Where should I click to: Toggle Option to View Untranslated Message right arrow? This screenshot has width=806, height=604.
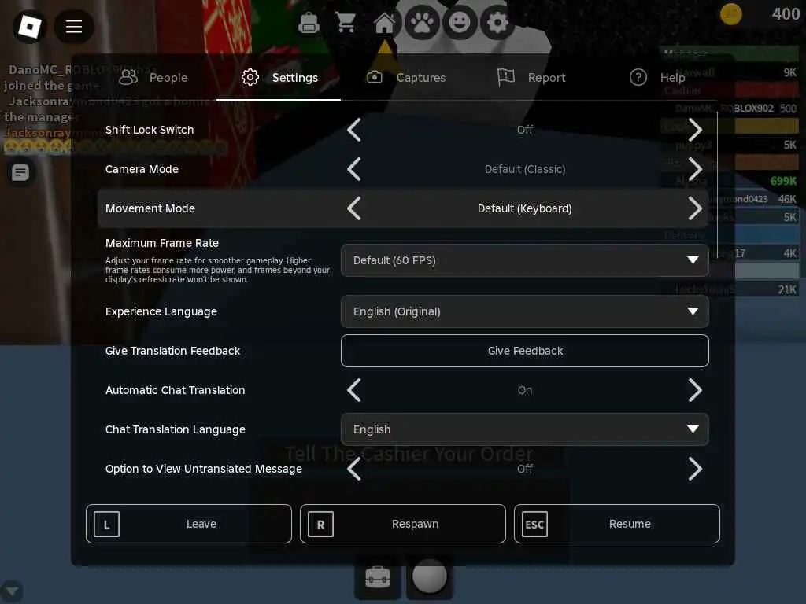click(x=695, y=469)
